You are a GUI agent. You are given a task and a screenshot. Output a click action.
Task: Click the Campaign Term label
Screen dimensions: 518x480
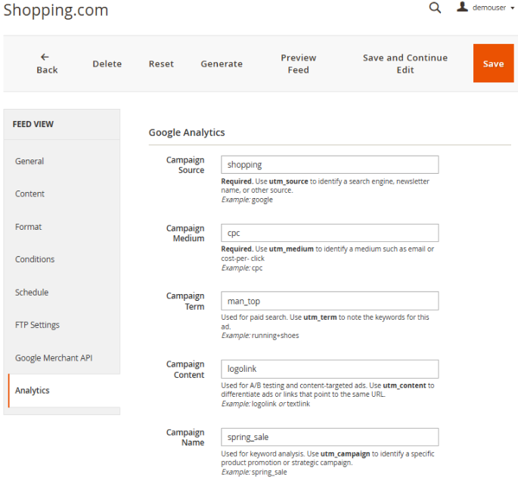(x=185, y=301)
